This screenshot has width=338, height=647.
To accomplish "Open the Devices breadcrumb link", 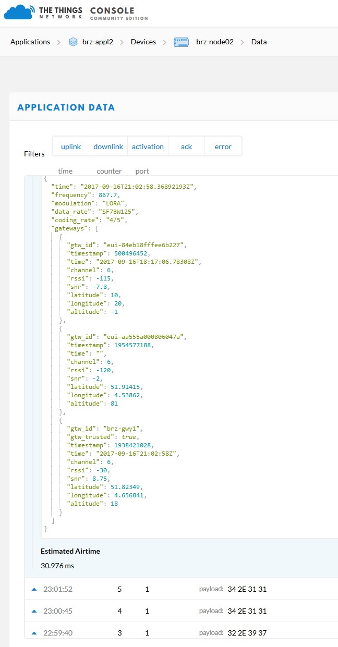I will (x=143, y=42).
